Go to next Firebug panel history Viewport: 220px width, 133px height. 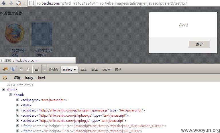pyautogui.click(x=28, y=69)
